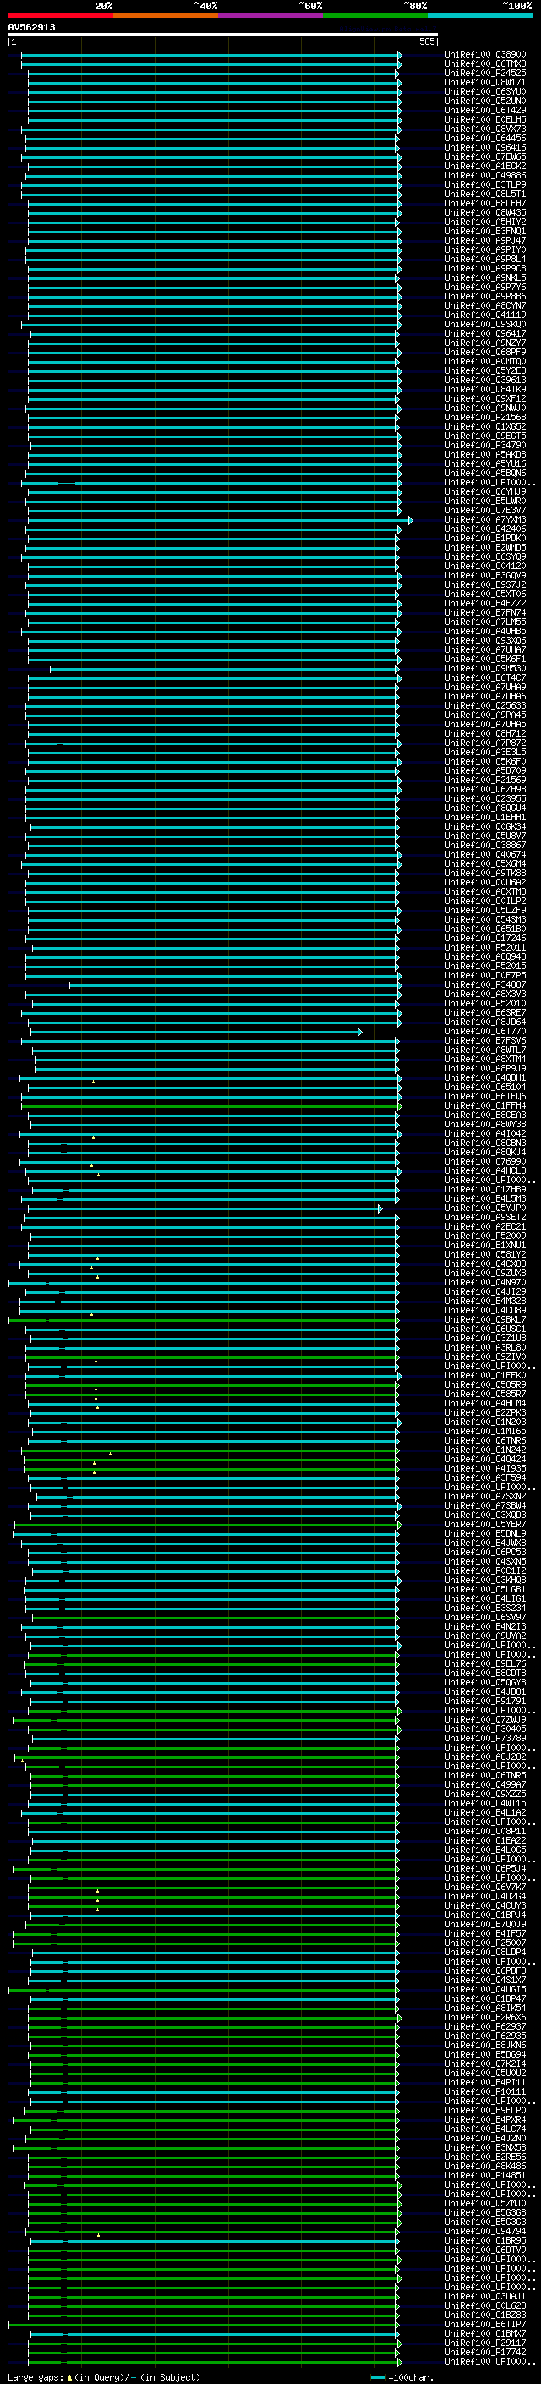This screenshot has width=541, height=2384.
Task: Open the UniRef100_C6T429 hit label
Action: (x=485, y=110)
